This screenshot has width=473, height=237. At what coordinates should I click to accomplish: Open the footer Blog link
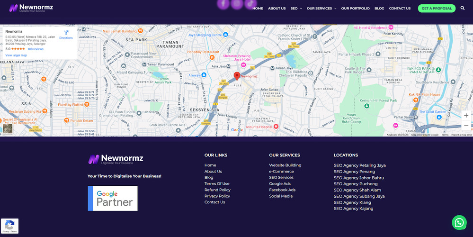[209, 178]
